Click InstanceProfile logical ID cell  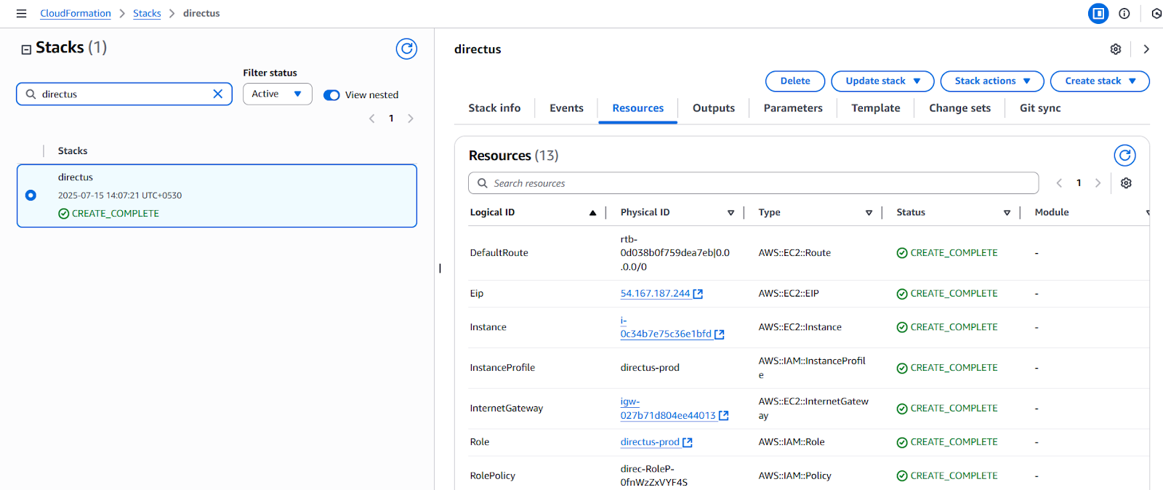pyautogui.click(x=502, y=368)
